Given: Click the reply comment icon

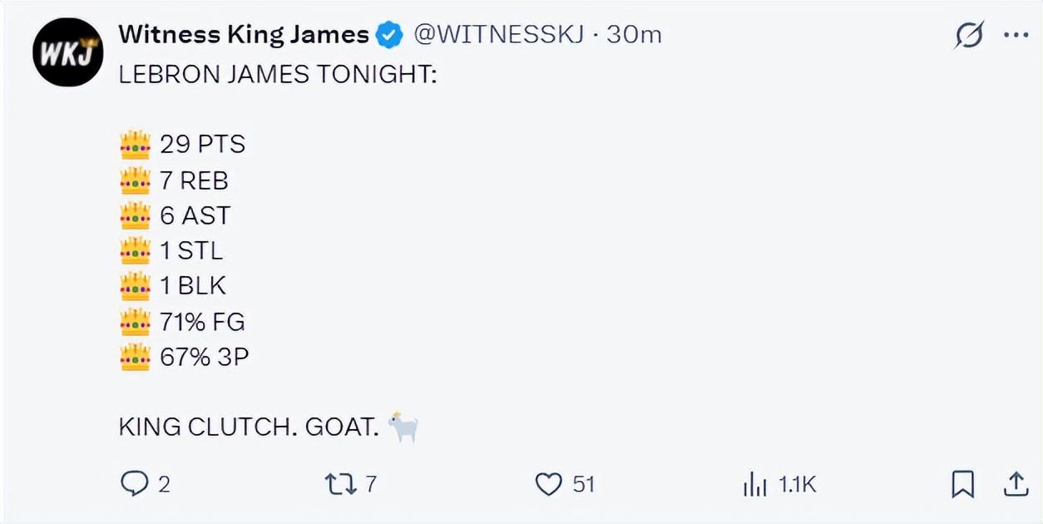Looking at the screenshot, I should pos(134,483).
